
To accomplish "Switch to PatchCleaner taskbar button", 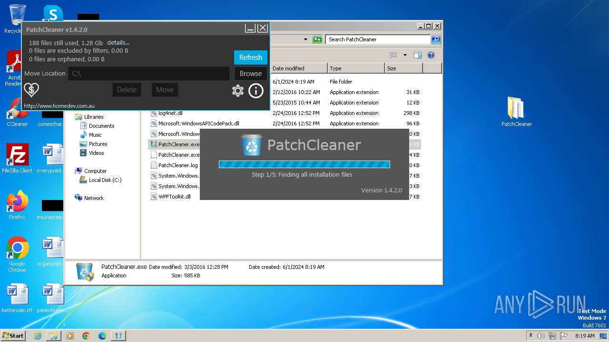I will pyautogui.click(x=118, y=336).
